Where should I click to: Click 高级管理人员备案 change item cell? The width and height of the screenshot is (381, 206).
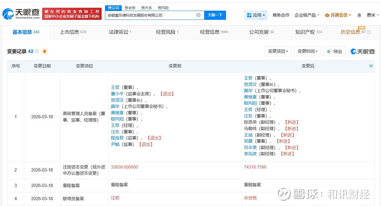[84, 117]
